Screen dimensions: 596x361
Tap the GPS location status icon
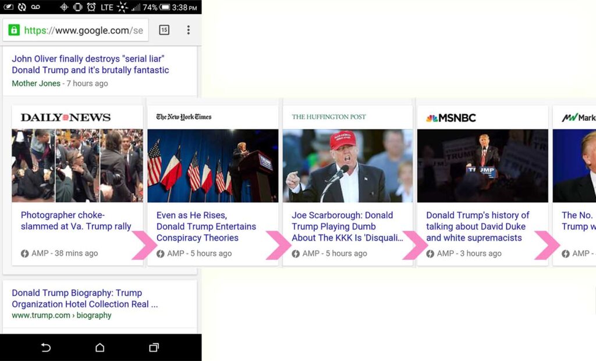64,7
